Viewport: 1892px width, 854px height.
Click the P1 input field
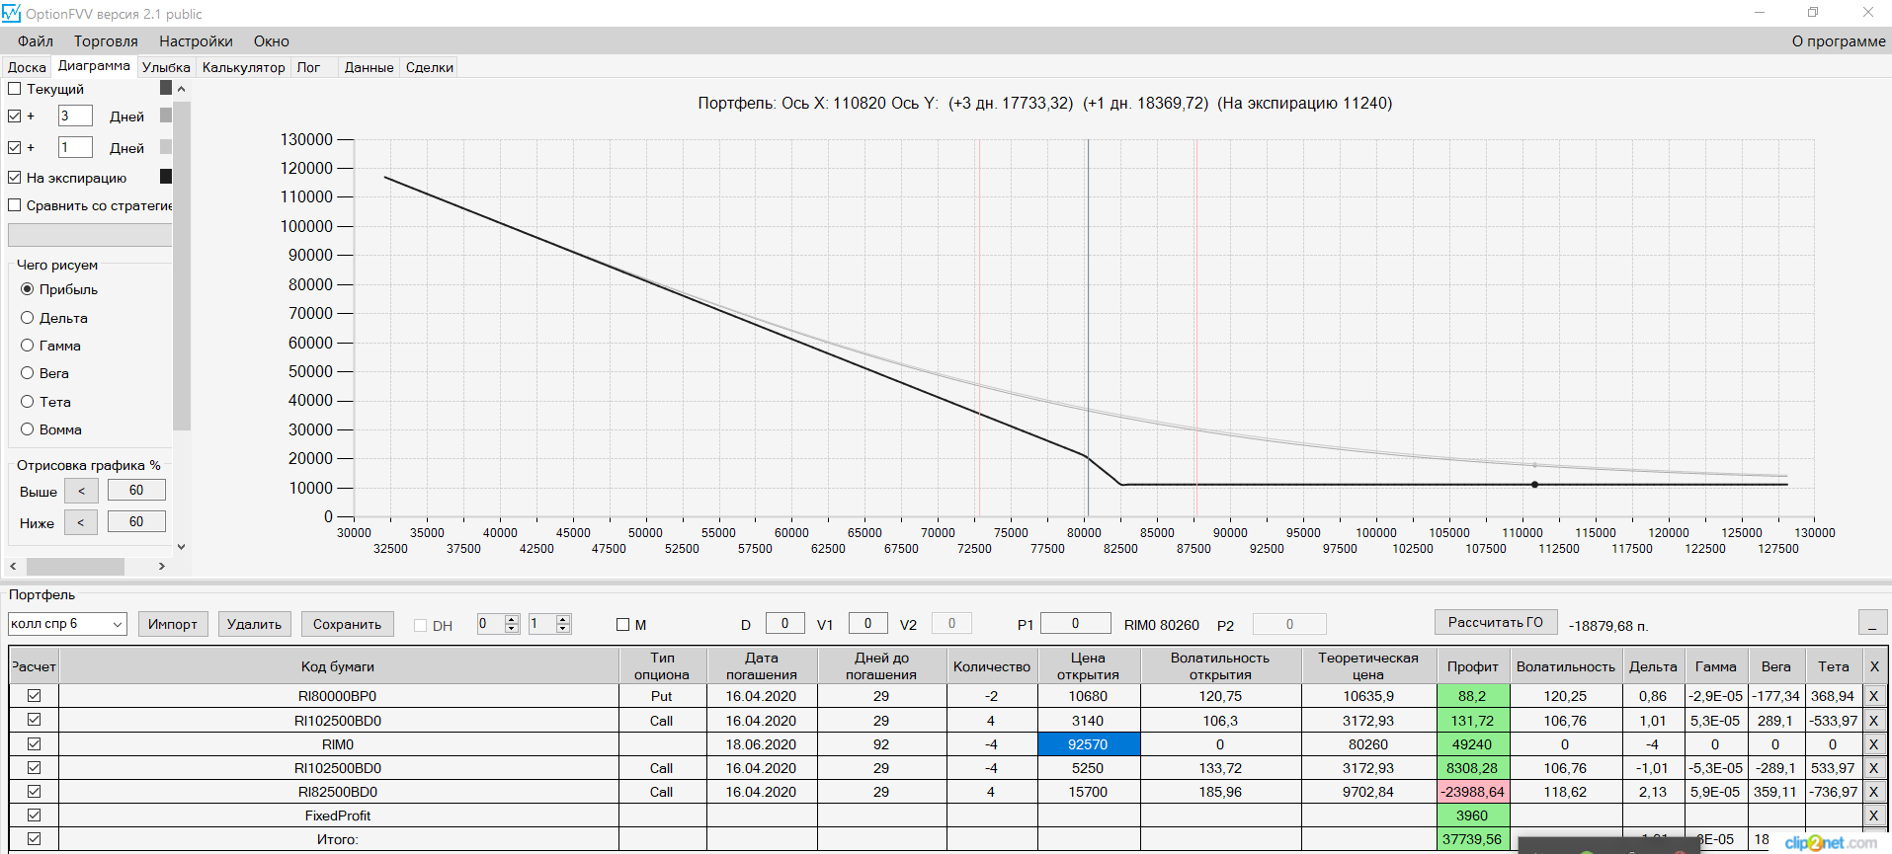1076,624
